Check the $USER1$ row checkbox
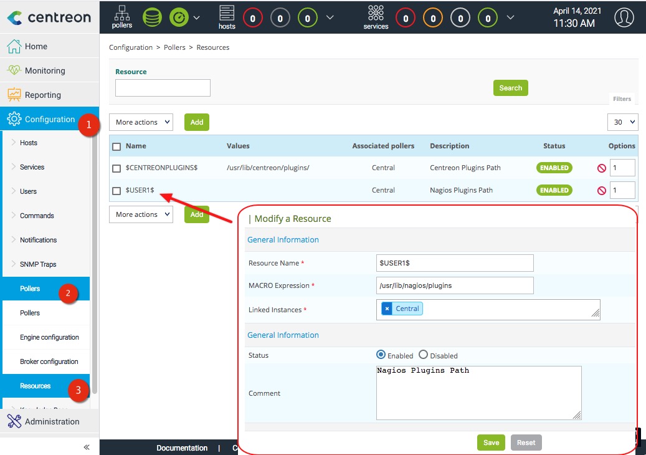This screenshot has width=646, height=455. pos(116,191)
